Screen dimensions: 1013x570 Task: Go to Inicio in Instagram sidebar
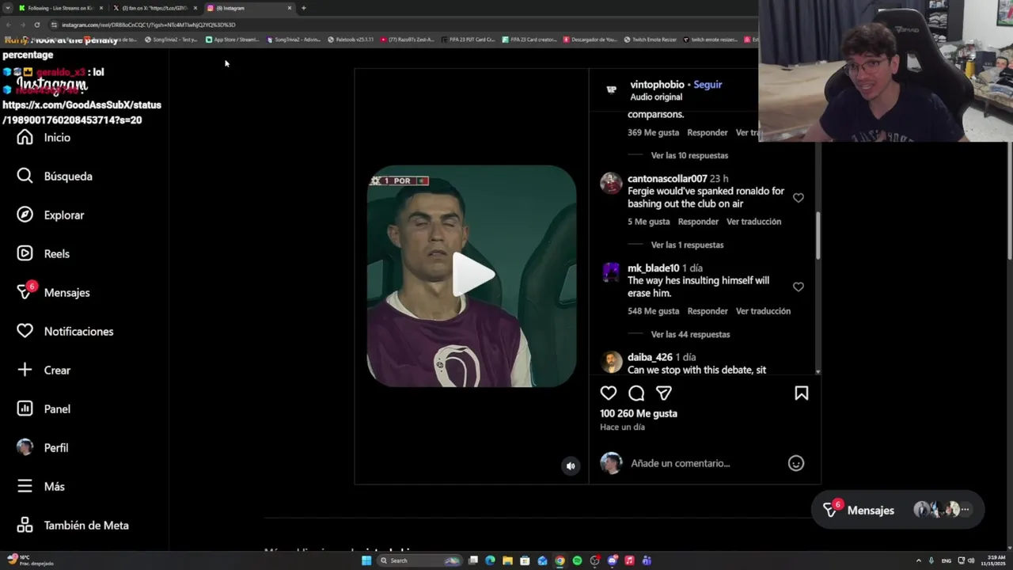pos(44,138)
